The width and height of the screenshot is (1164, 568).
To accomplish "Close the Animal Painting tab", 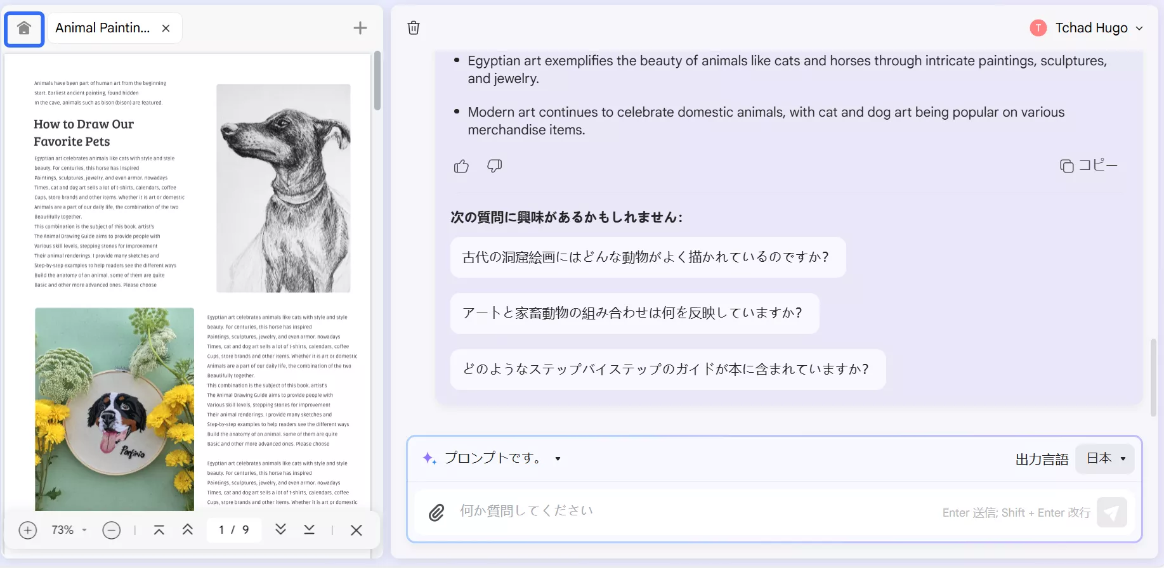I will pos(166,28).
